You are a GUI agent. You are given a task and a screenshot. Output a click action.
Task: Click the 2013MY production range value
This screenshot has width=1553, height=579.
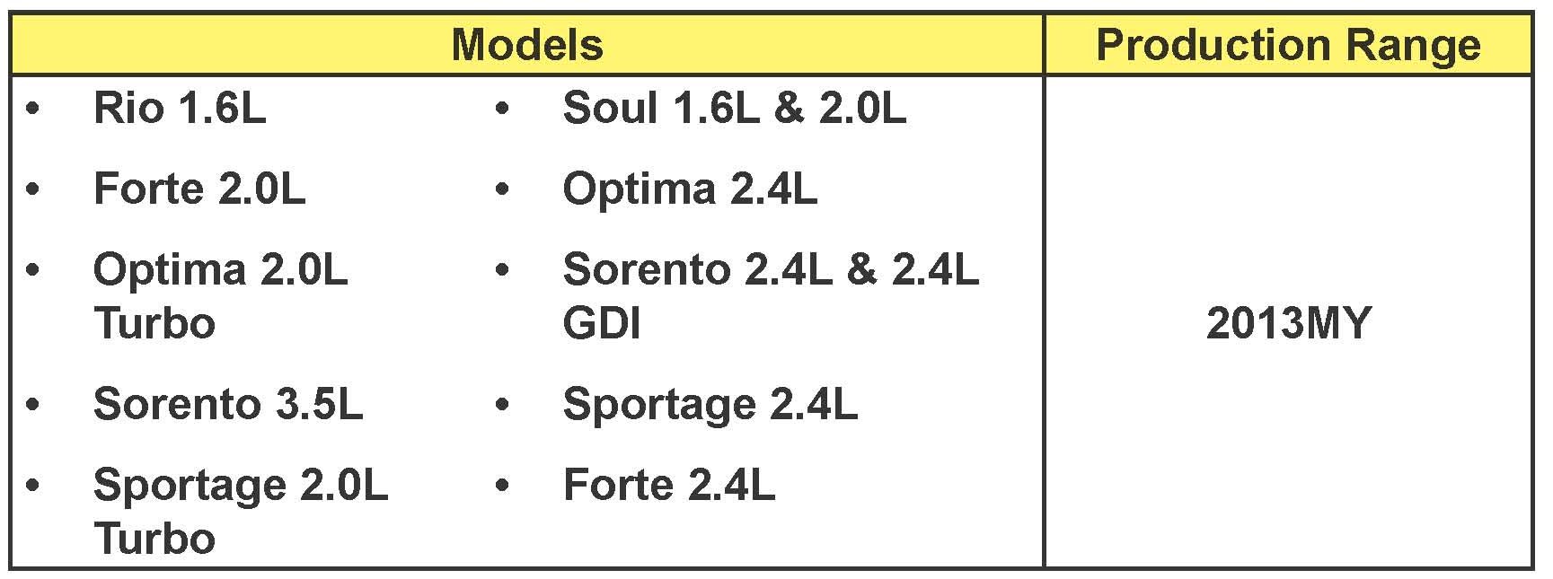coord(1288,323)
